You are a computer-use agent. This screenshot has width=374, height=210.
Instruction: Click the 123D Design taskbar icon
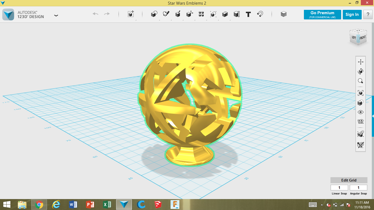(124, 205)
